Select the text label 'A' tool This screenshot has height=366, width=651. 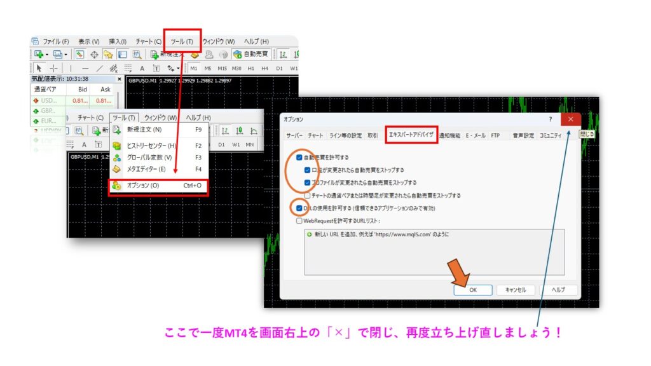point(142,68)
